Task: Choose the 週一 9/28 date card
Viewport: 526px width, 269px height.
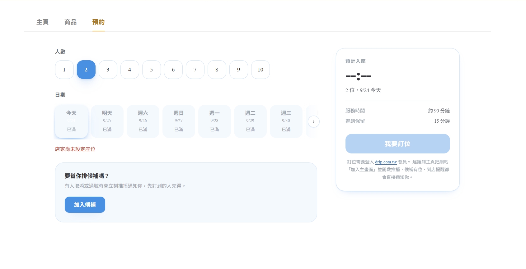Action: click(x=214, y=121)
